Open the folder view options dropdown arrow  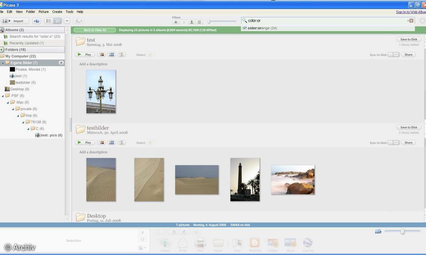(x=67, y=21)
